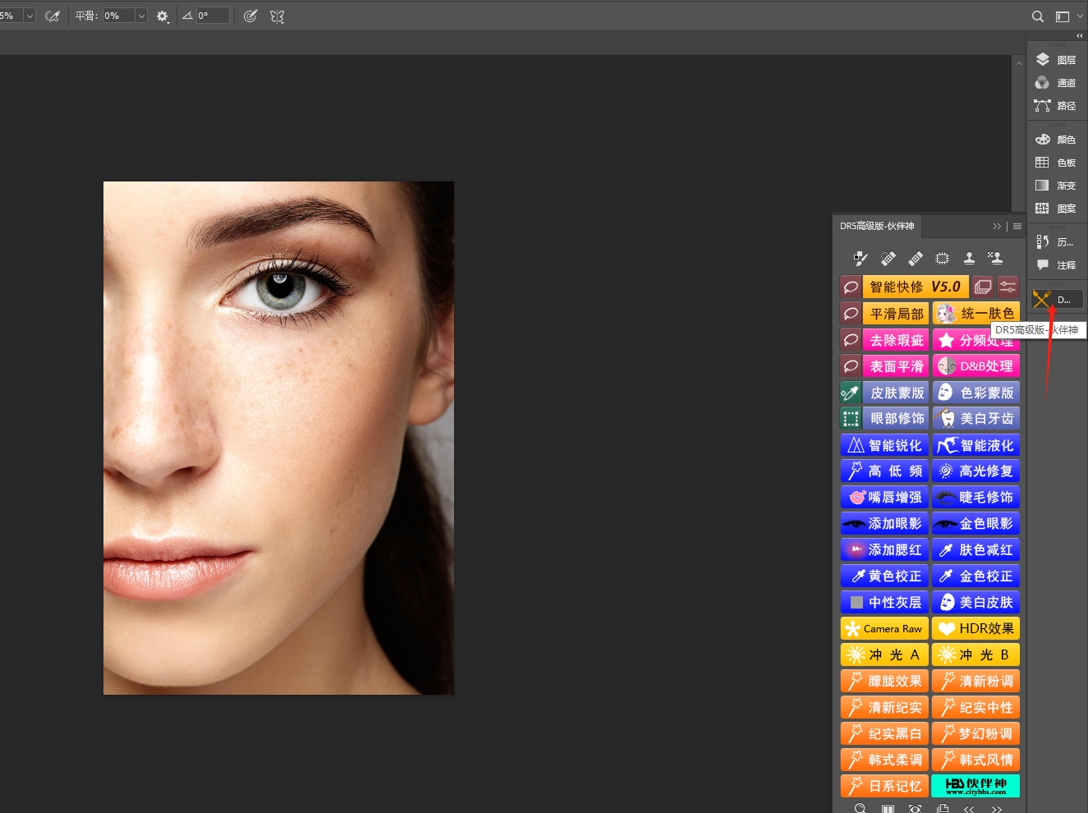1088x813 pixels.
Task: Click the sliders settings icon beside 智能快修
Action: pos(1008,287)
